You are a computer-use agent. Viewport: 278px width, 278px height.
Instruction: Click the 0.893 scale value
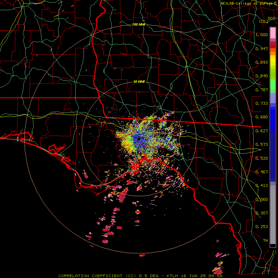coord(262,62)
